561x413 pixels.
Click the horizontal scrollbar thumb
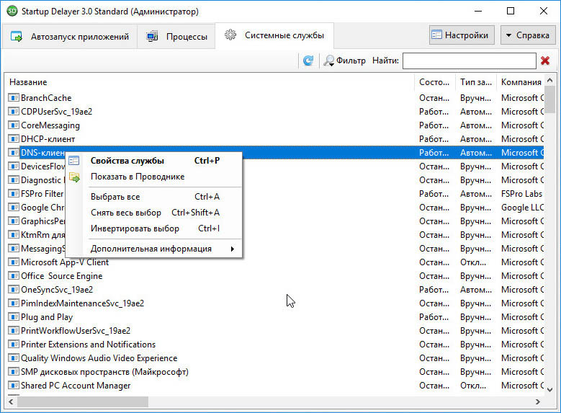point(83,402)
